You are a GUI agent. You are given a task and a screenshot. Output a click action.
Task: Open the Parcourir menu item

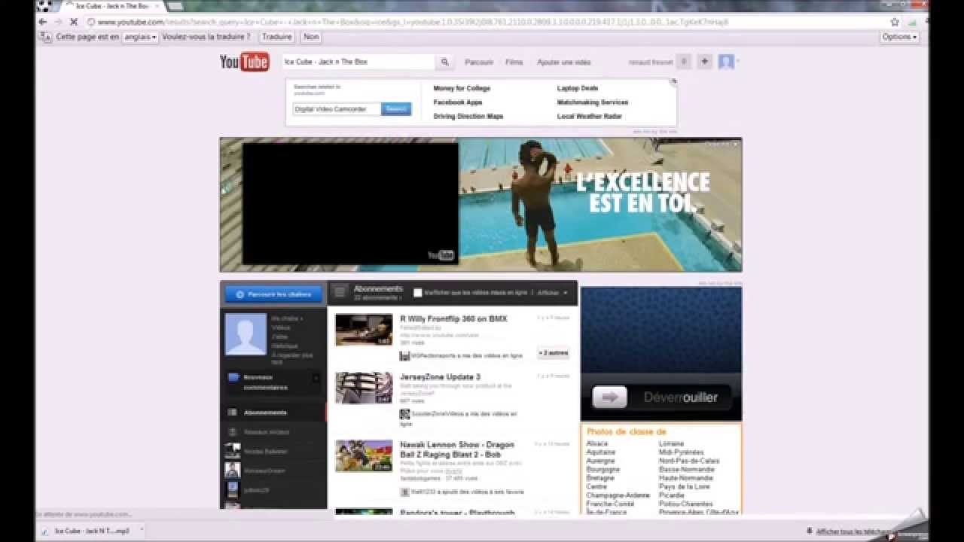479,62
